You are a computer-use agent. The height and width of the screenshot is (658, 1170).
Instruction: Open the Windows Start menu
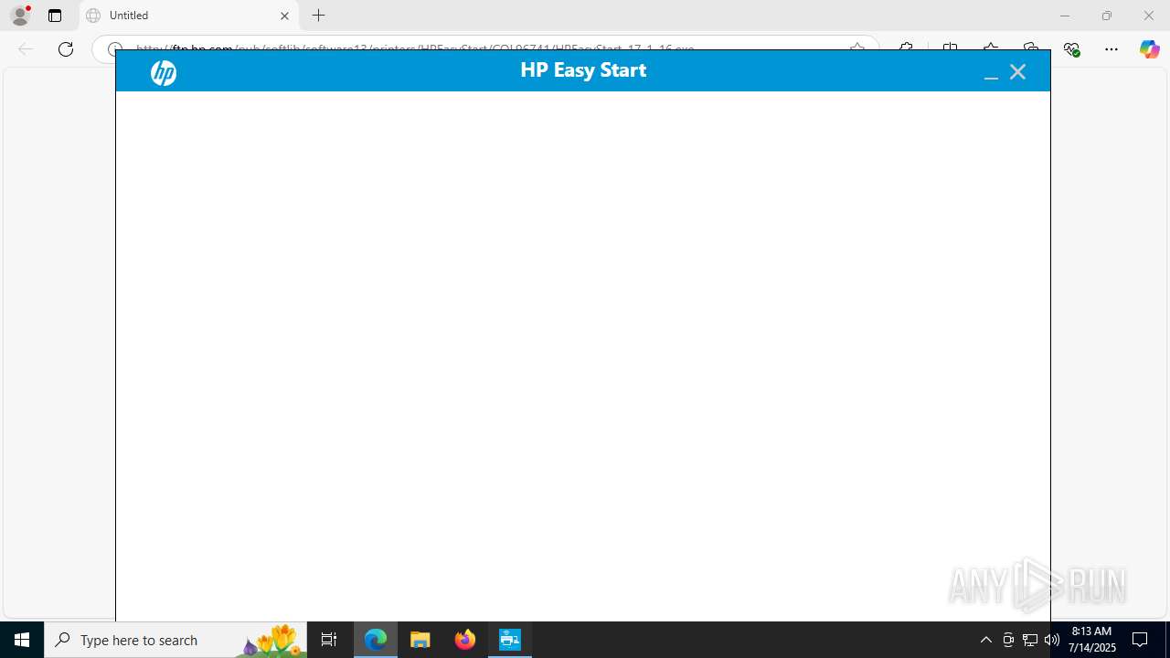click(x=22, y=640)
